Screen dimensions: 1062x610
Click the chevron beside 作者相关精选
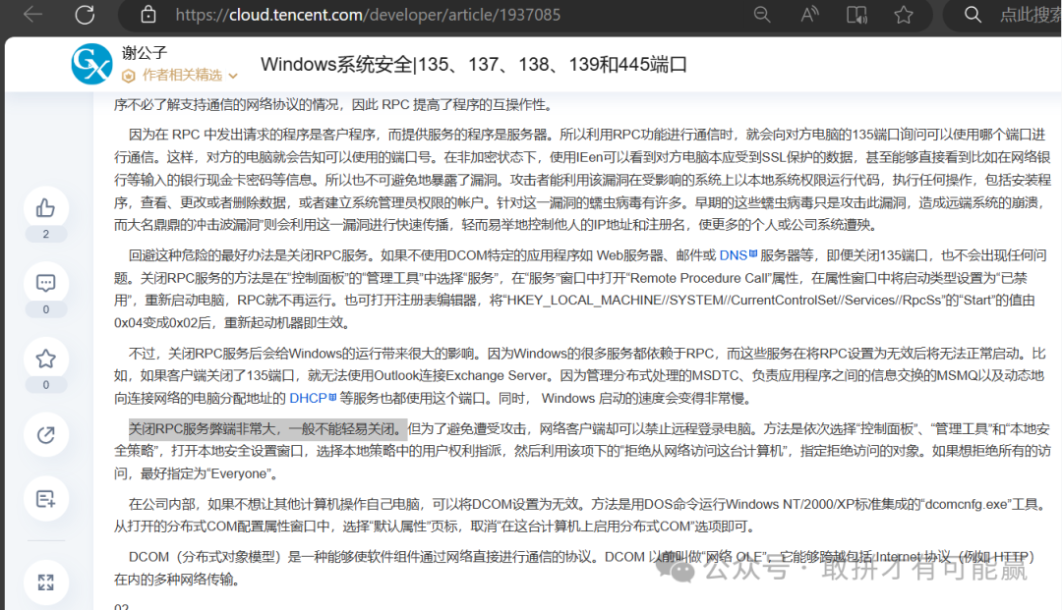[233, 76]
